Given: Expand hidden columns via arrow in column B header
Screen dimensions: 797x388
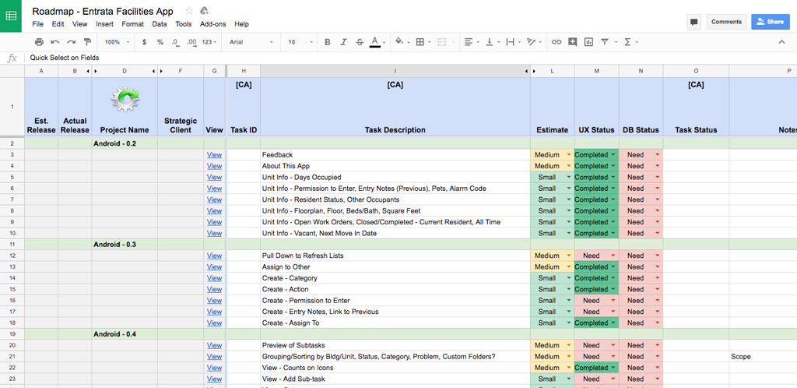Looking at the screenshot, I should click(89, 71).
